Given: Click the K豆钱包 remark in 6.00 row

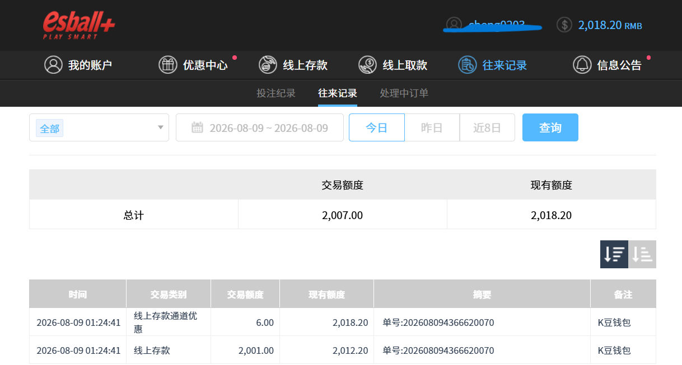Looking at the screenshot, I should (614, 322).
